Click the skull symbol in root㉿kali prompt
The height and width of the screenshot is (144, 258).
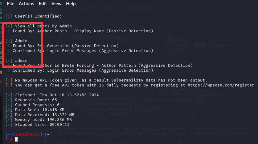[27, 134]
